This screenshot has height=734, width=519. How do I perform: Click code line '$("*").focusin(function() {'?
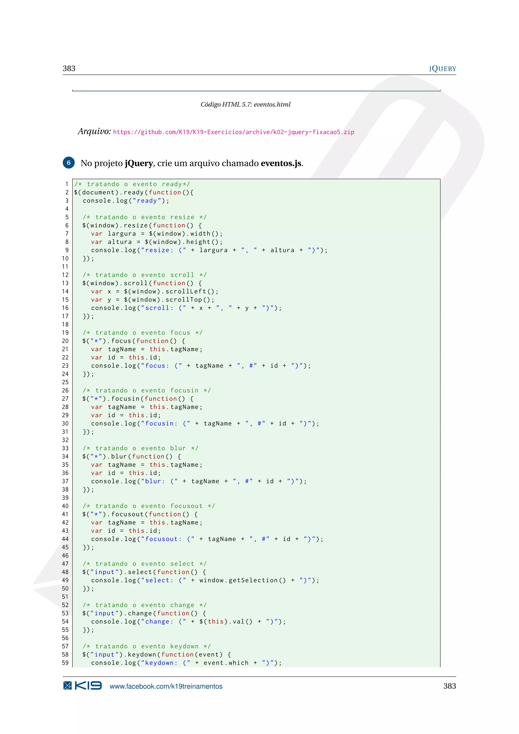(x=138, y=399)
